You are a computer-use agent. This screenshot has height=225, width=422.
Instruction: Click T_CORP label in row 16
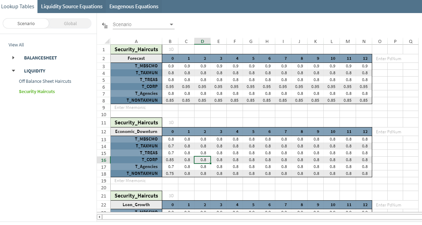tap(136, 160)
